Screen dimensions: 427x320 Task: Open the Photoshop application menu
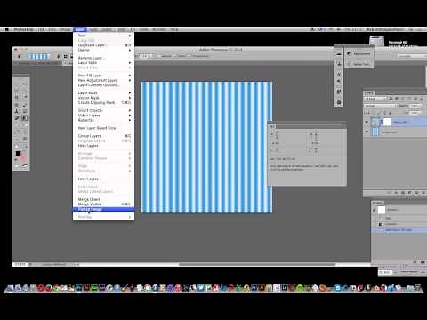23,29
